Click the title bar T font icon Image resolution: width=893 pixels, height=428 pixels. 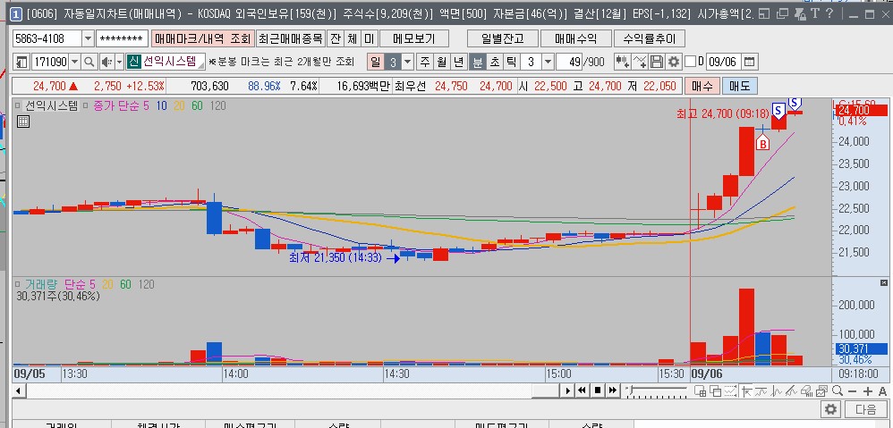pyautogui.click(x=815, y=13)
